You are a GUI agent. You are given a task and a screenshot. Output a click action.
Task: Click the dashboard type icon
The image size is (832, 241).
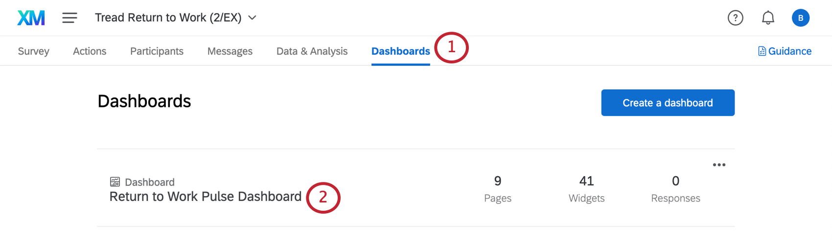(115, 182)
